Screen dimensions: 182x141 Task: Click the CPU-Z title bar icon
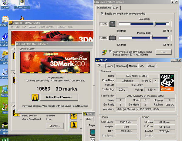click(x=97, y=60)
